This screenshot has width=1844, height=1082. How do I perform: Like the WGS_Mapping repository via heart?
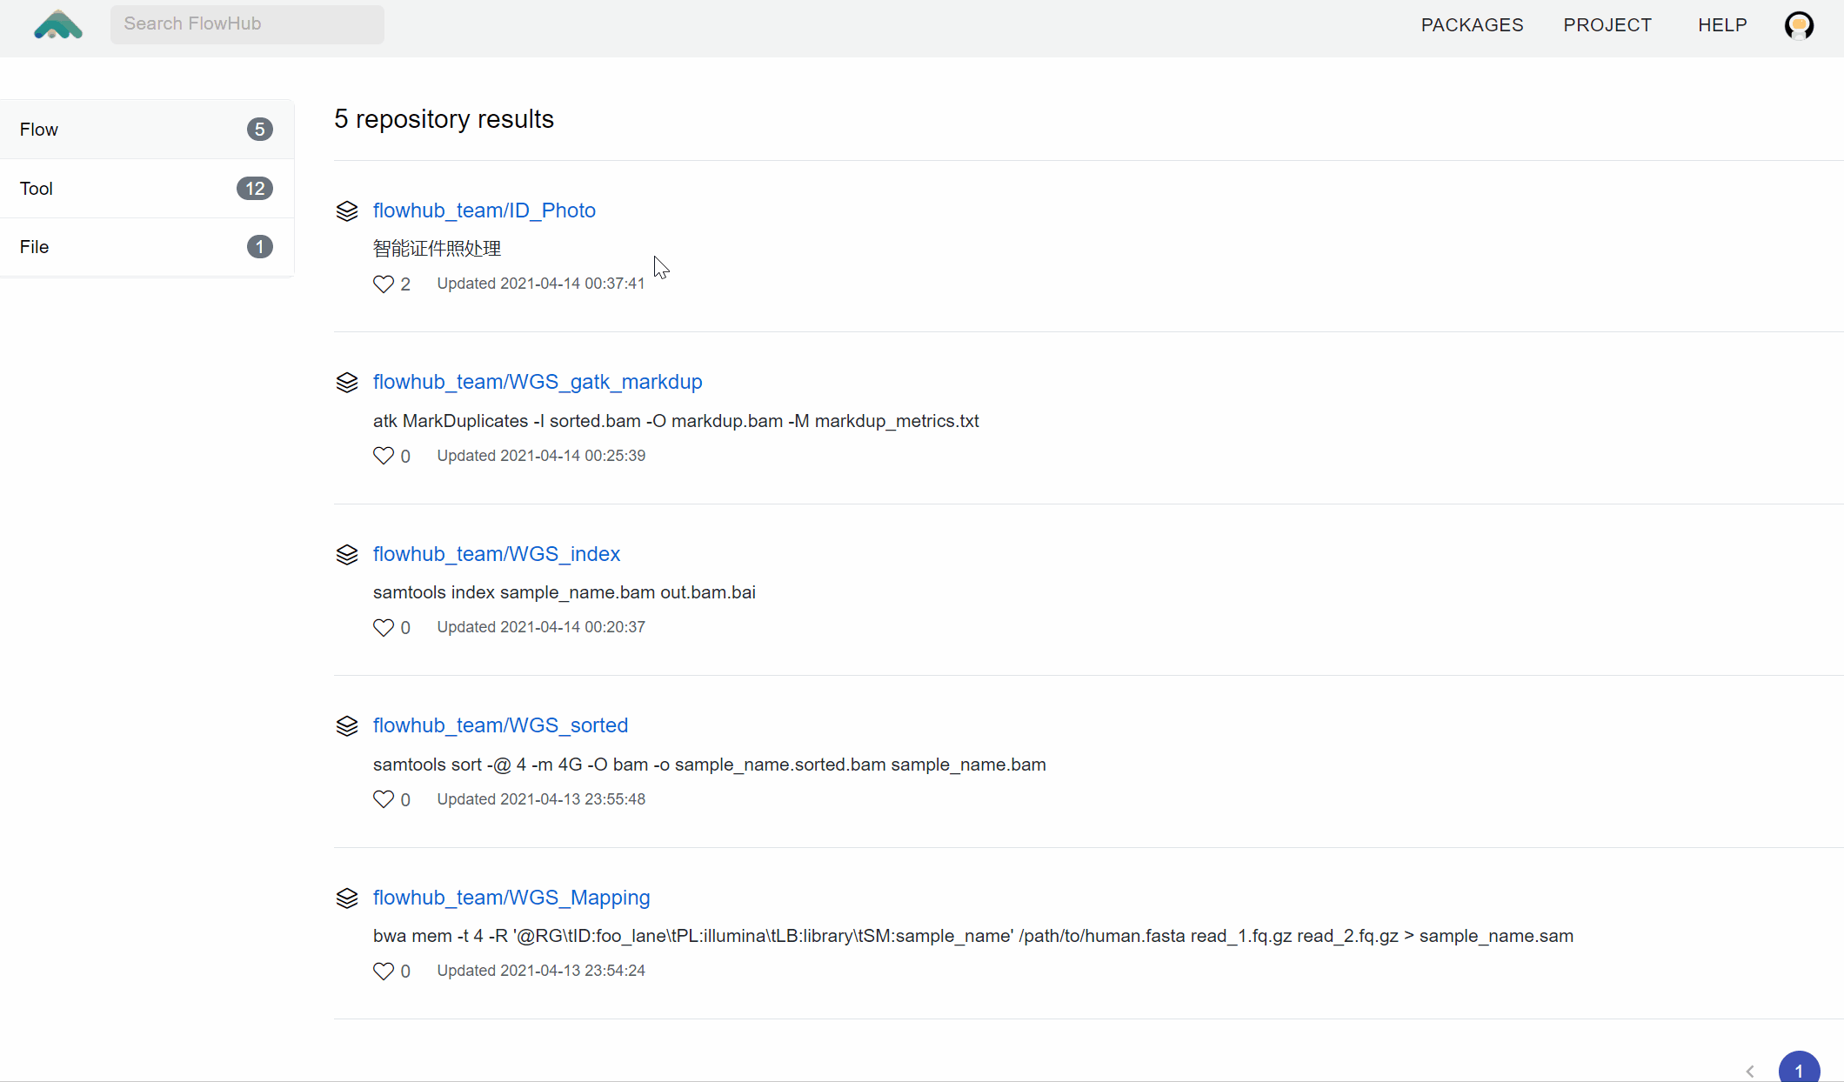click(384, 972)
